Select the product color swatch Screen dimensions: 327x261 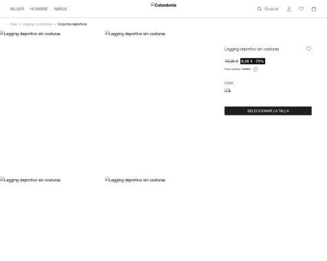[x=228, y=91]
